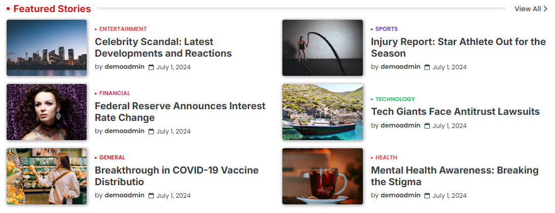Click calendar icon on Tech Giants story
Screen dimensions: 555x213
(427, 126)
